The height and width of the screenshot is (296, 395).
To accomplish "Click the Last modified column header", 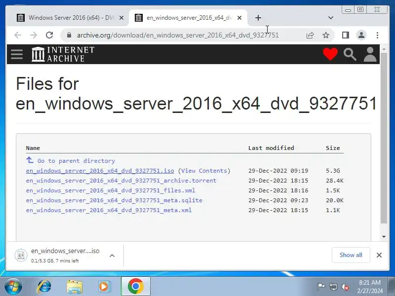I will 271,148.
